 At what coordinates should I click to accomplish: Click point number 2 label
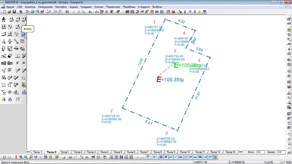111,111
